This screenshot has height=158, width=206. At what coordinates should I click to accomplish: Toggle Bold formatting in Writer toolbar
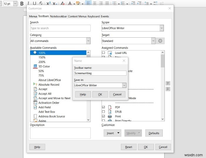(x=22, y=4)
